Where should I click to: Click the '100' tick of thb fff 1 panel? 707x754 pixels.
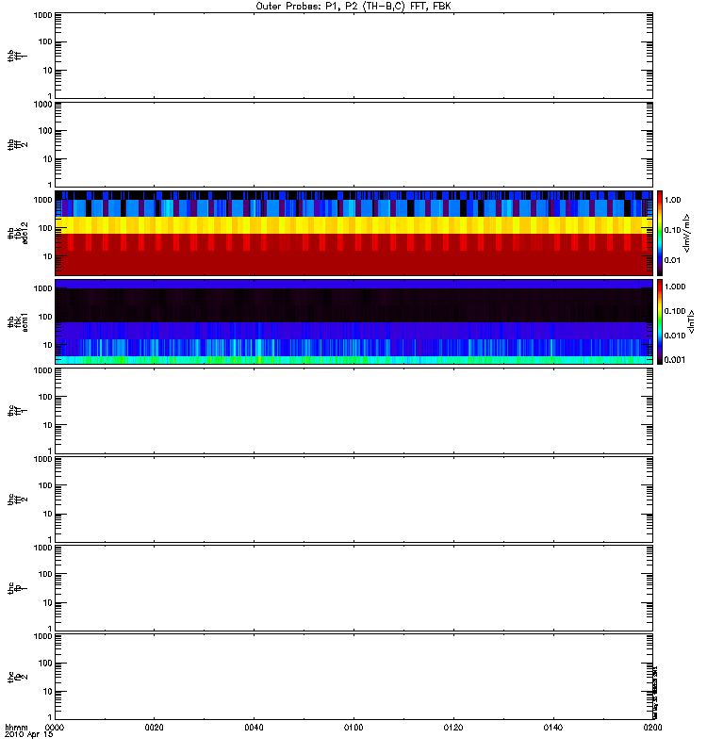tap(45, 41)
